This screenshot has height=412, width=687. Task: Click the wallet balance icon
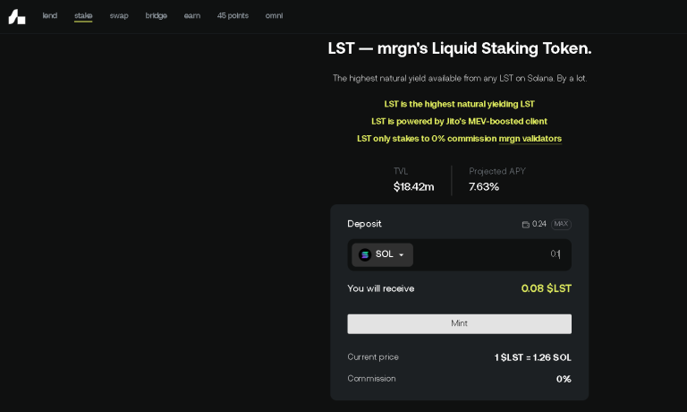(x=526, y=224)
